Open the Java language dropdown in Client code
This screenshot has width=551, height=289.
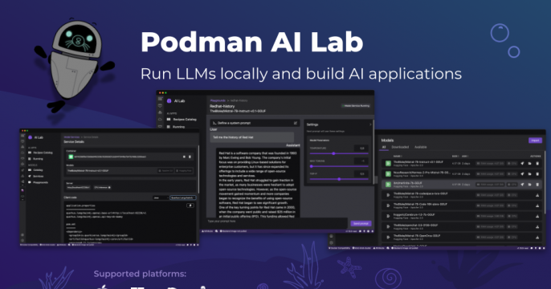pyautogui.click(x=161, y=197)
